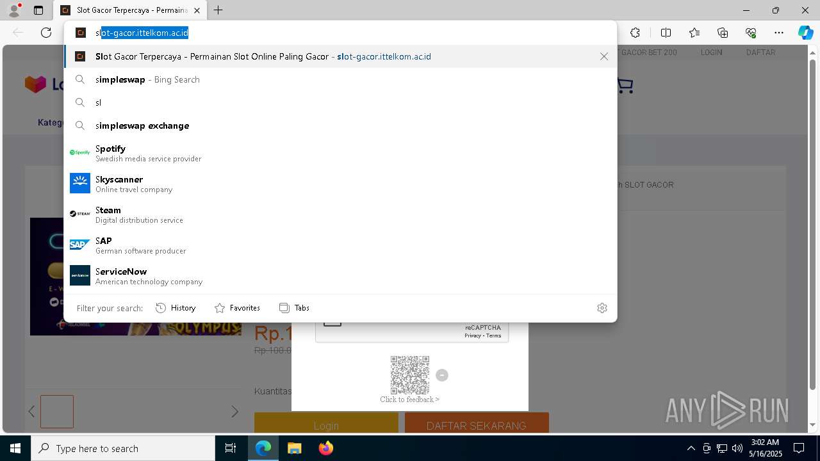The width and height of the screenshot is (820, 461).
Task: Refresh the current page
Action: click(x=46, y=33)
